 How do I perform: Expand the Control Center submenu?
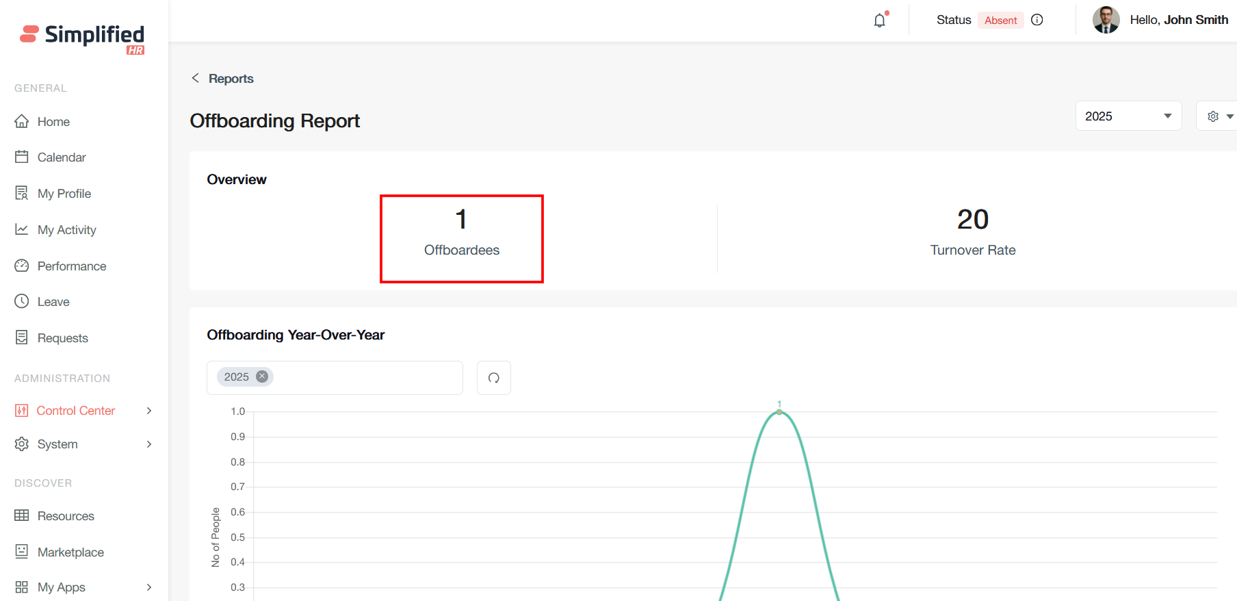pos(149,411)
